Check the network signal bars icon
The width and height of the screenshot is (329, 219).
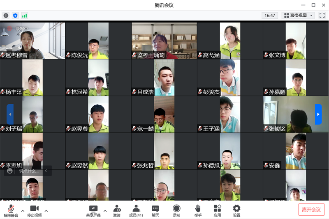(x=25, y=16)
